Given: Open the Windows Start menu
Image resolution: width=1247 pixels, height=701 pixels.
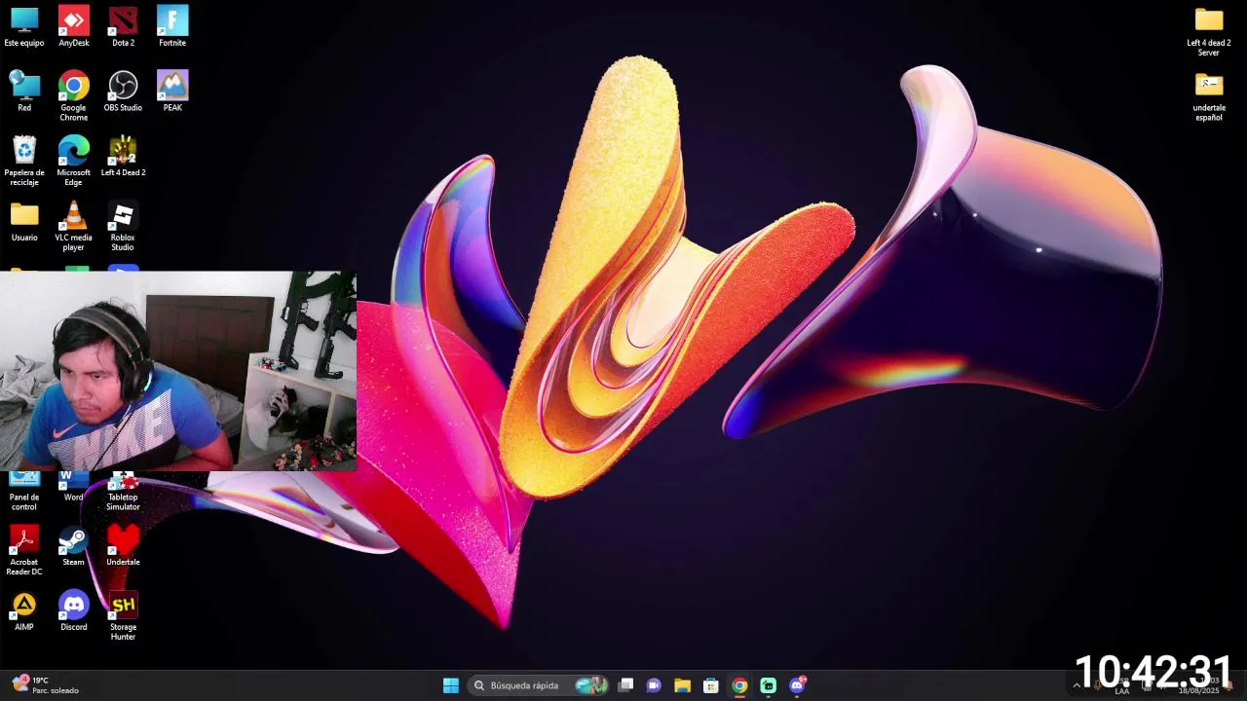Looking at the screenshot, I should [451, 685].
